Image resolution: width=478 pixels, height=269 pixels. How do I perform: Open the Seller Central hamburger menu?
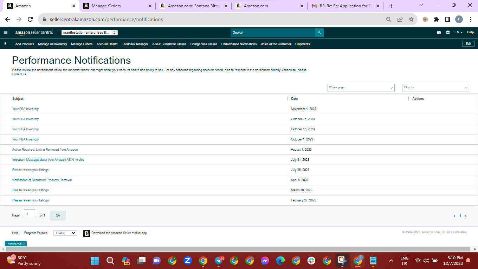click(x=5, y=33)
